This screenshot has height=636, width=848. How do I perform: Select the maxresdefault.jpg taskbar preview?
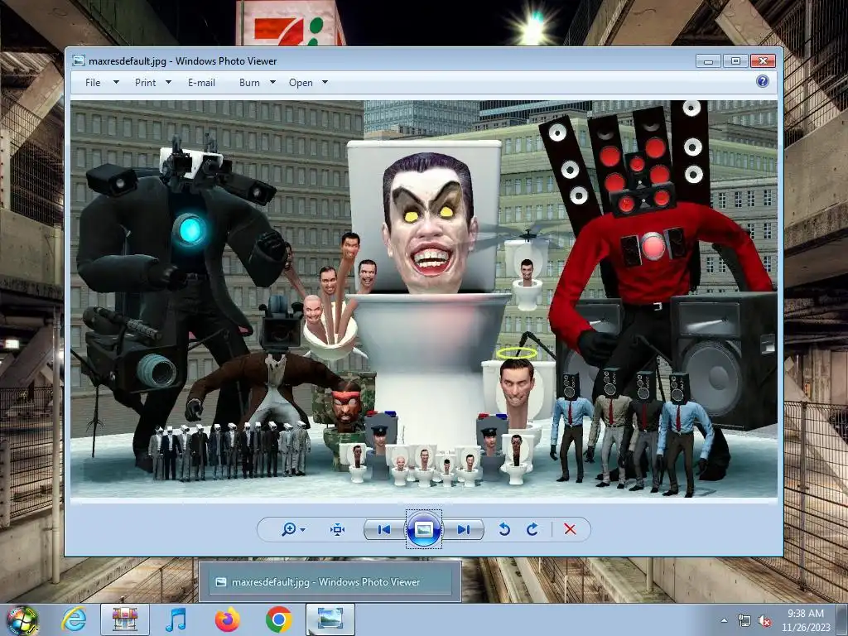tap(330, 582)
